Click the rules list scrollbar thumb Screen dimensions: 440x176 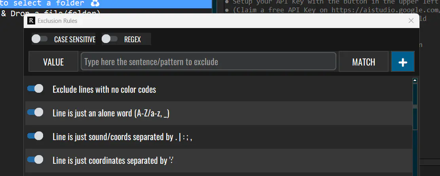(415, 107)
